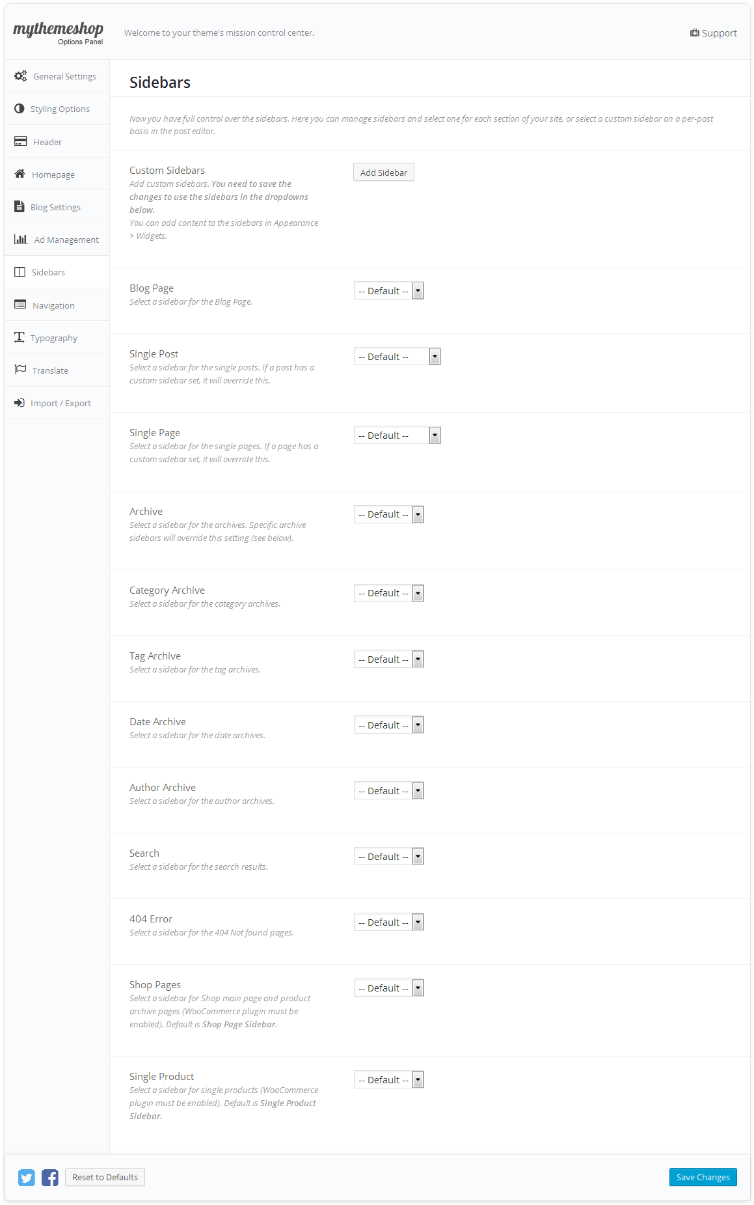Click the Styling Options contrast icon
The image size is (754, 1205).
click(x=20, y=109)
